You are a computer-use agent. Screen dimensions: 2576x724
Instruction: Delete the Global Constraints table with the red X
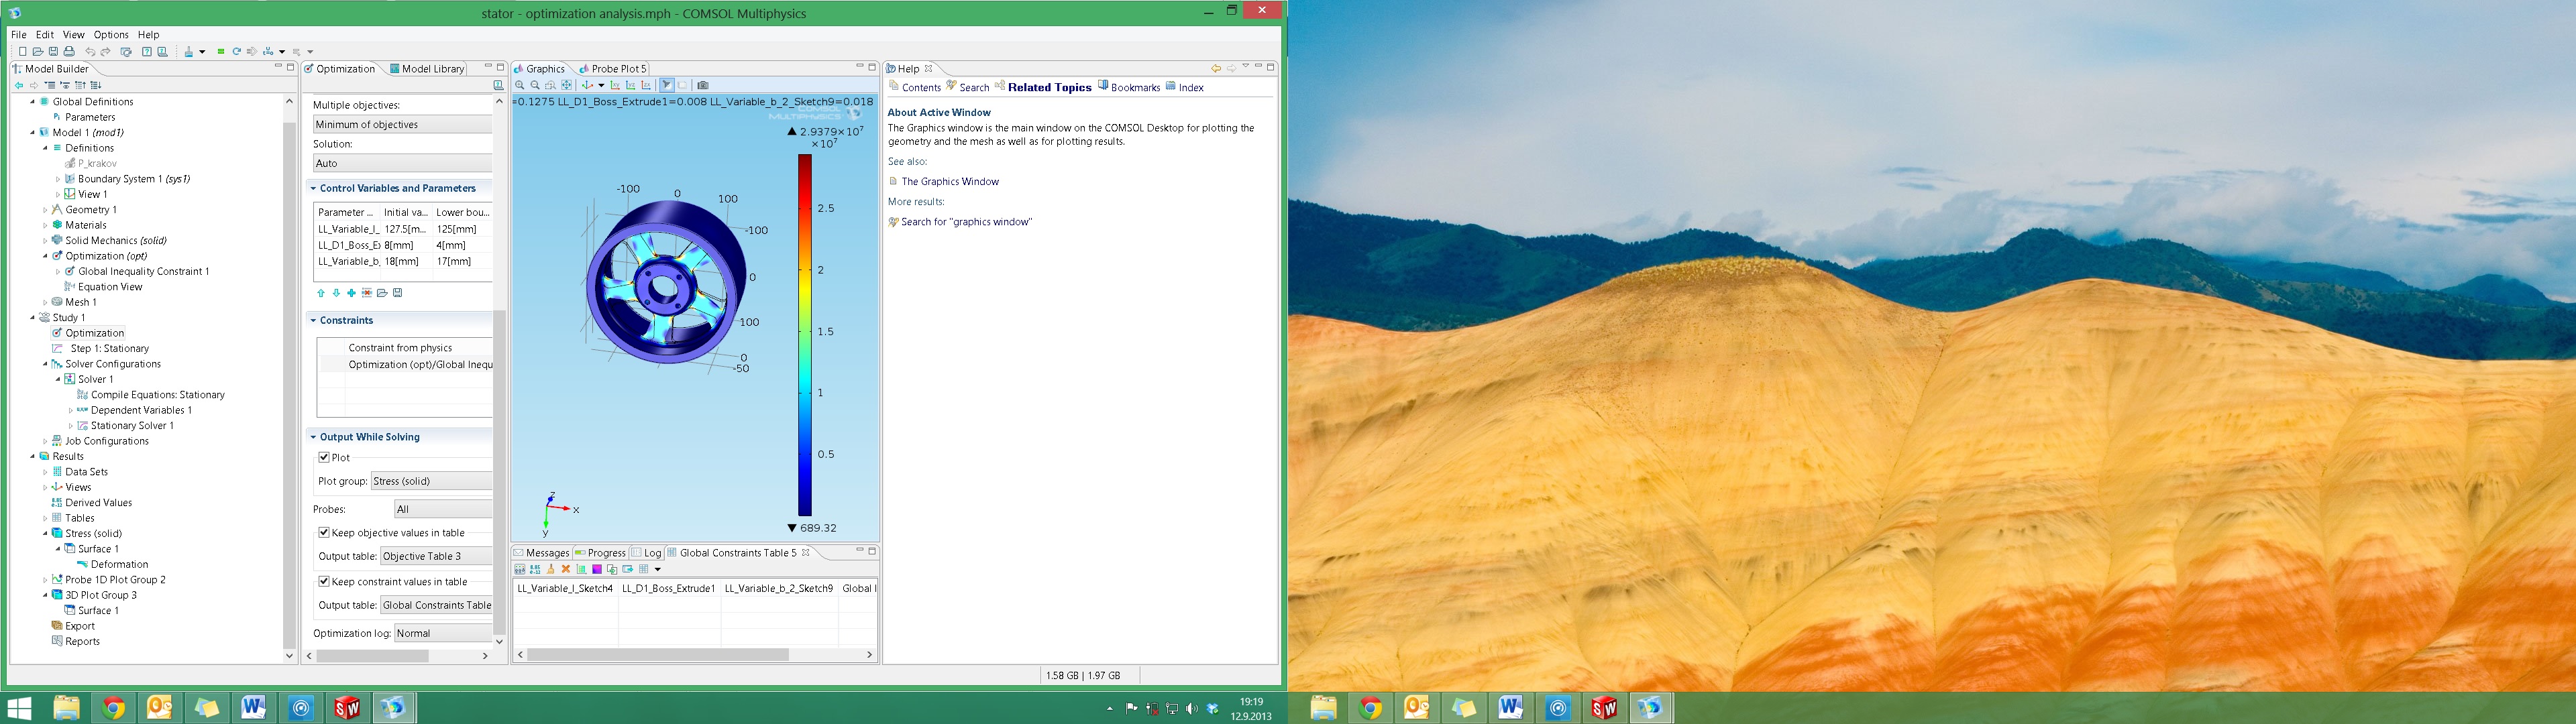(565, 569)
